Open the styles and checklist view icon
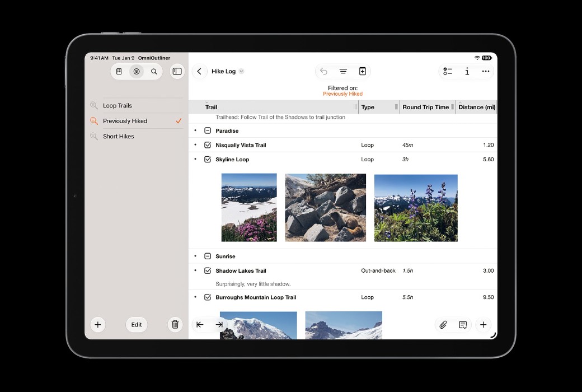 coord(448,71)
